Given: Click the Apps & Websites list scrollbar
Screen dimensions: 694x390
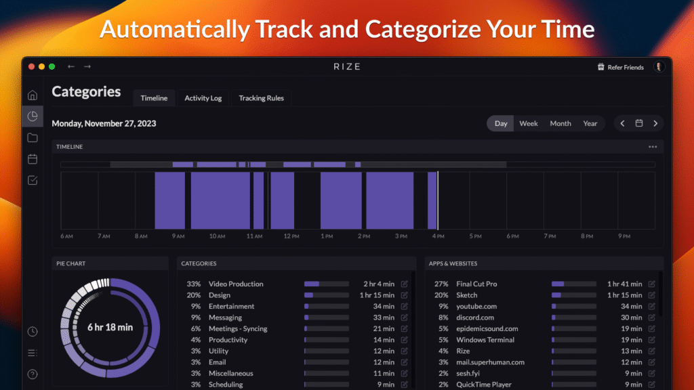Looking at the screenshot, I should coord(661,294).
